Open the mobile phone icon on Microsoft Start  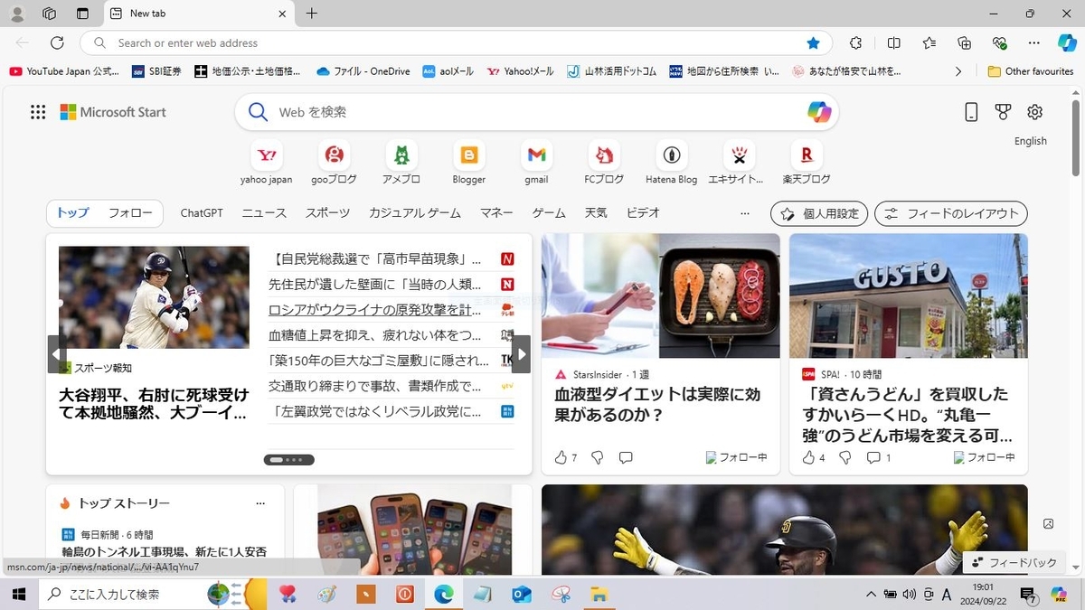[x=971, y=112]
